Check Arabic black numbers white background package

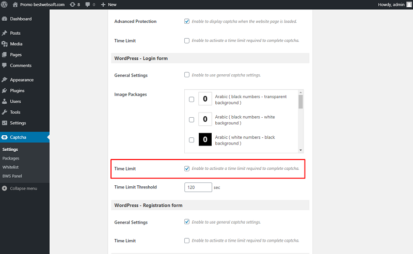pyautogui.click(x=192, y=120)
